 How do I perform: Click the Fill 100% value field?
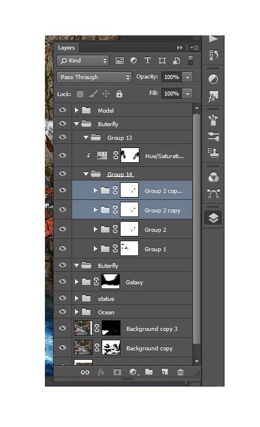(x=171, y=94)
